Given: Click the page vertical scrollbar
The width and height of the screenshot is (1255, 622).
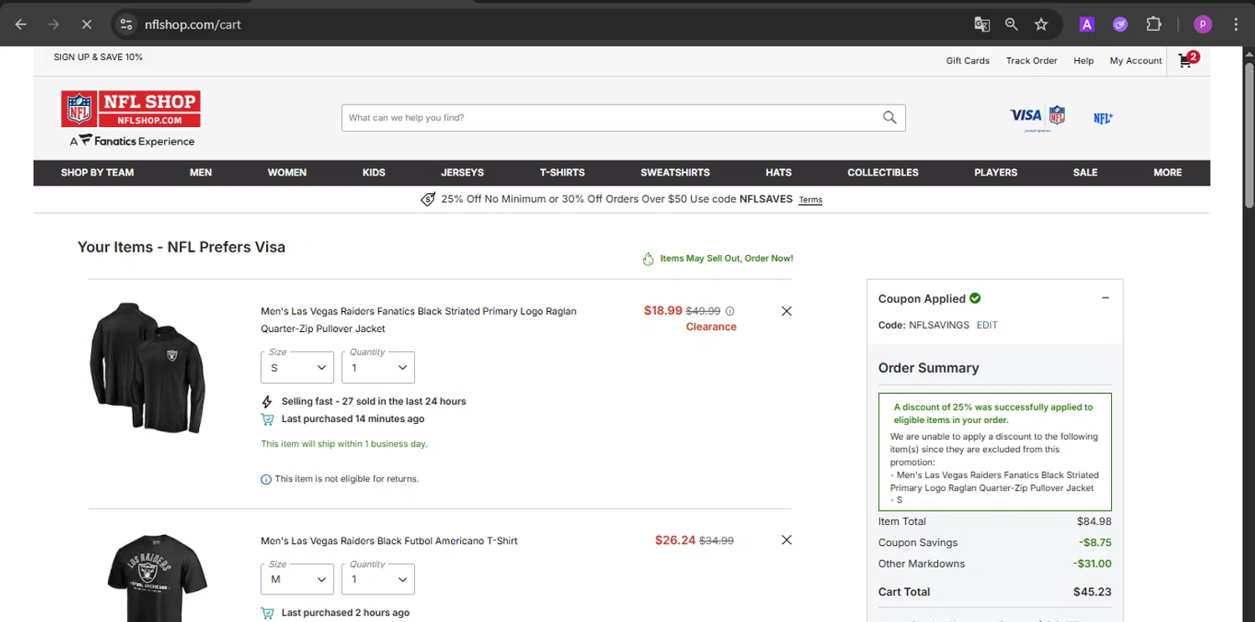Looking at the screenshot, I should [x=1248, y=134].
